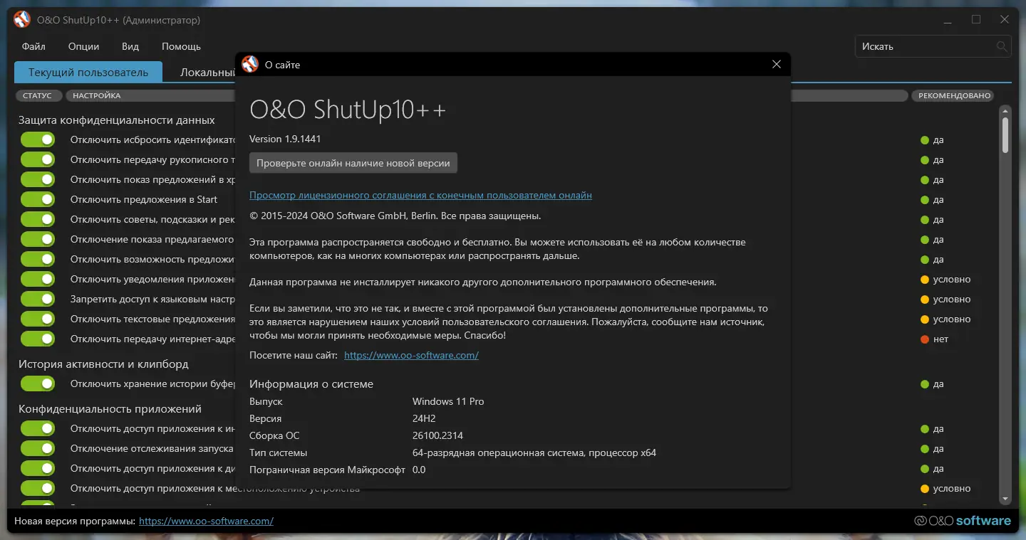Open the oo-software.com link in the dialog
The height and width of the screenshot is (540, 1026).
[411, 355]
